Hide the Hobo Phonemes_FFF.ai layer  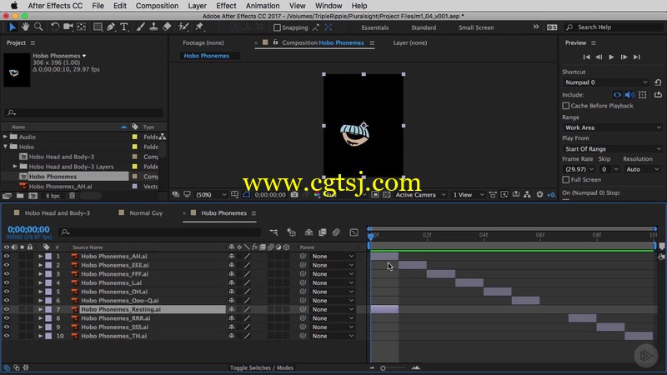click(7, 274)
